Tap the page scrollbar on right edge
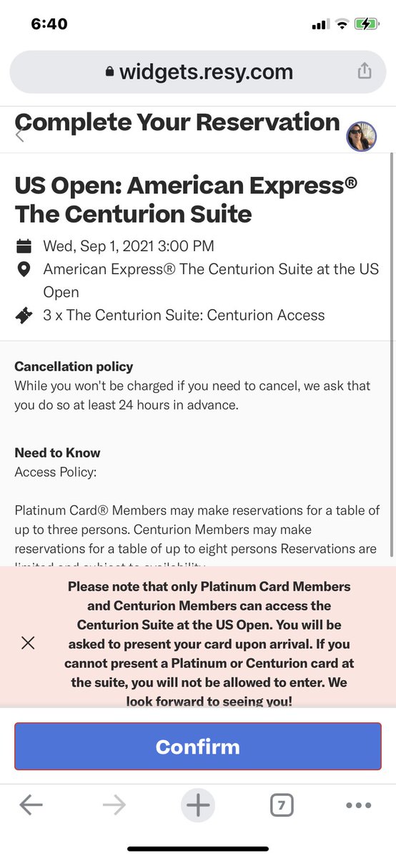Screen dimensions: 396x859 (x=390, y=354)
